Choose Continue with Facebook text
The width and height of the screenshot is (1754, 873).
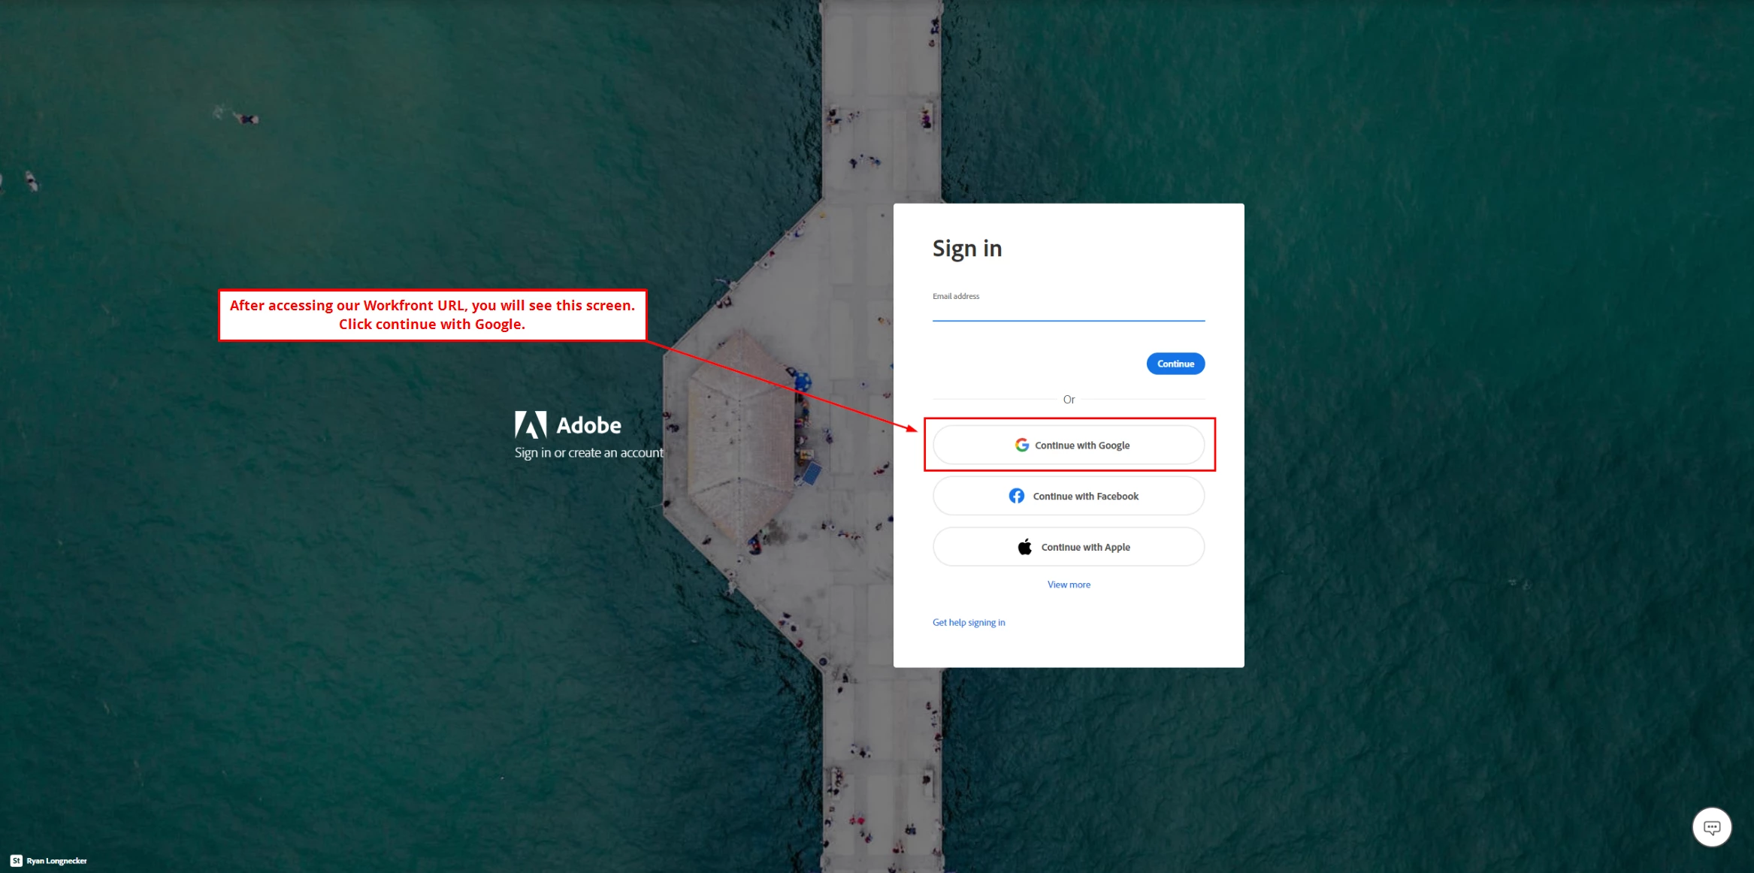click(x=1085, y=497)
